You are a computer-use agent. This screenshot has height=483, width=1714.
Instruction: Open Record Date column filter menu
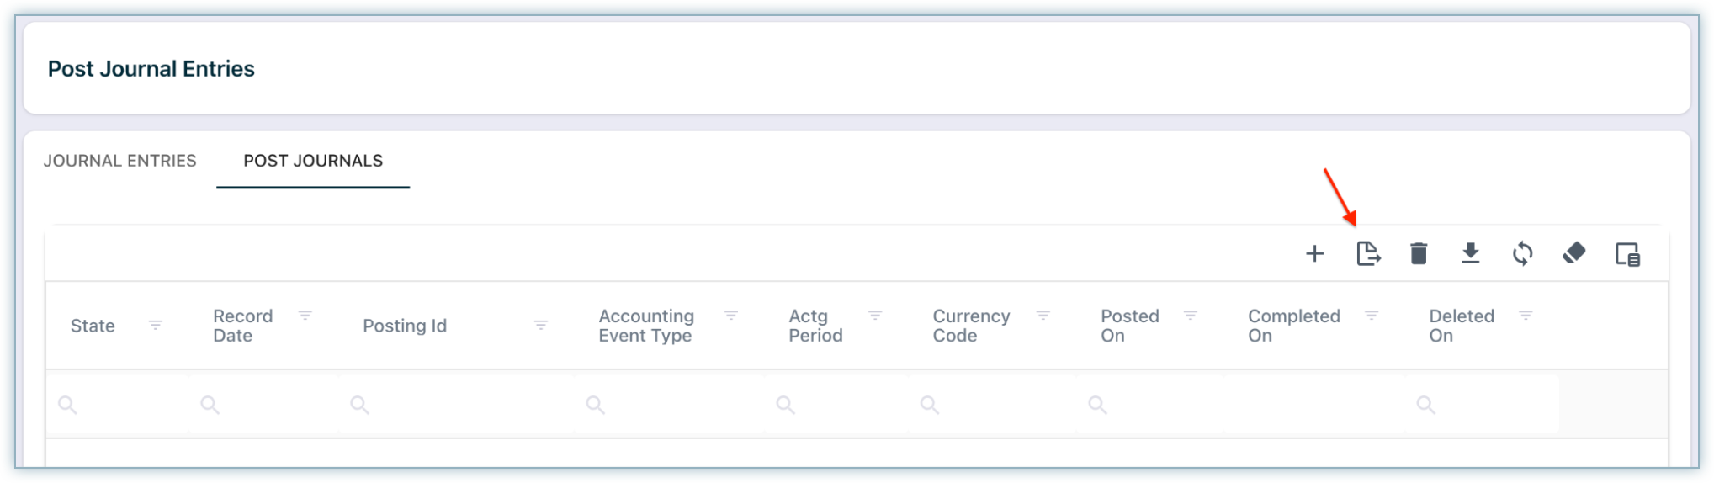[x=305, y=316]
